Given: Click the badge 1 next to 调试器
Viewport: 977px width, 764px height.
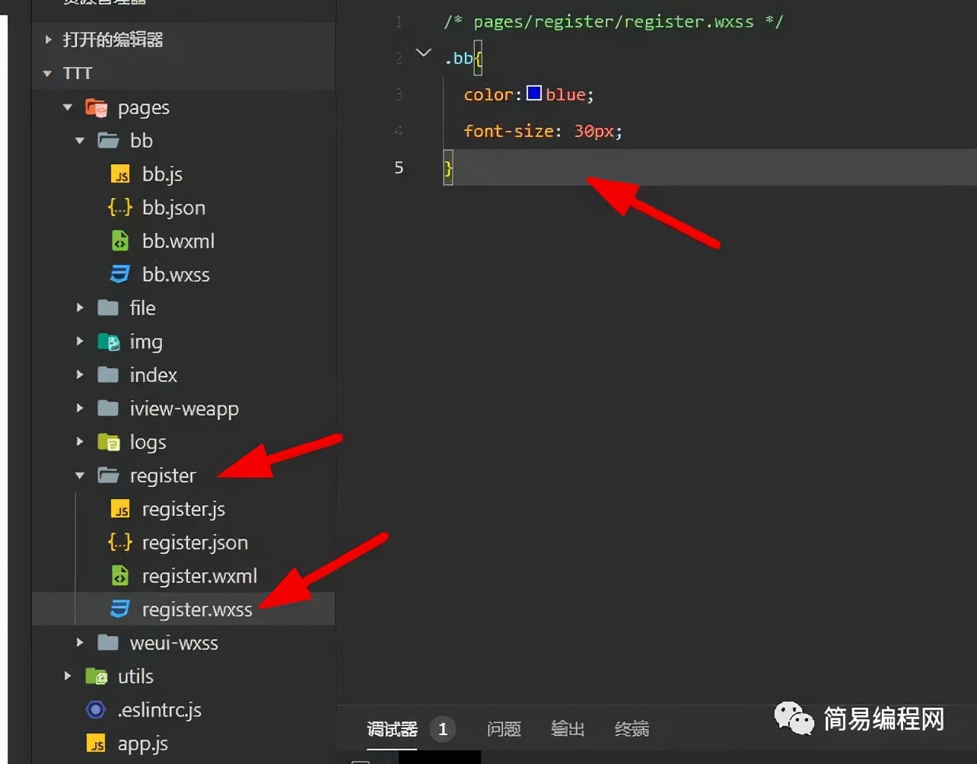Looking at the screenshot, I should (x=442, y=730).
